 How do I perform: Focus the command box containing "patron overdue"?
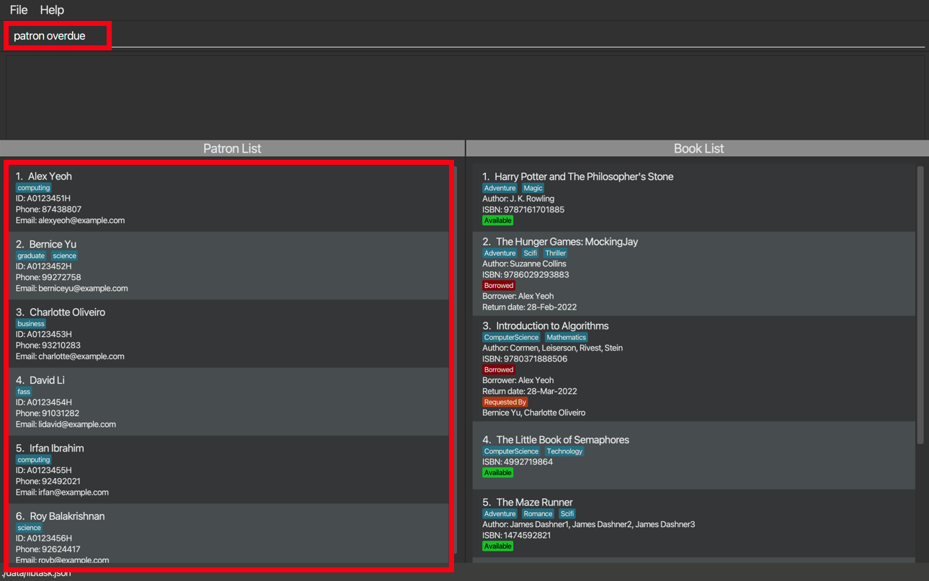(465, 36)
